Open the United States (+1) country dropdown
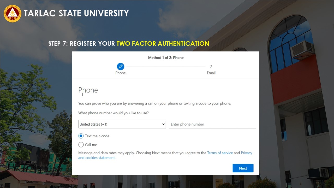334x188 pixels. (122, 124)
